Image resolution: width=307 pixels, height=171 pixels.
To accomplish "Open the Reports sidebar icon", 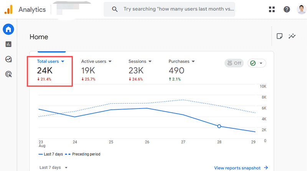I will [8, 44].
